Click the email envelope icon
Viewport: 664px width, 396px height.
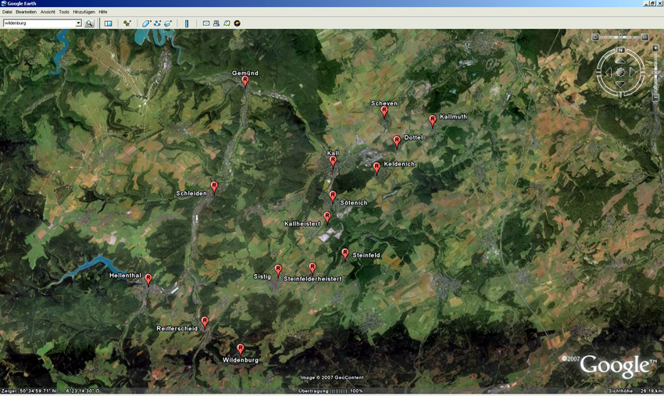pos(206,23)
